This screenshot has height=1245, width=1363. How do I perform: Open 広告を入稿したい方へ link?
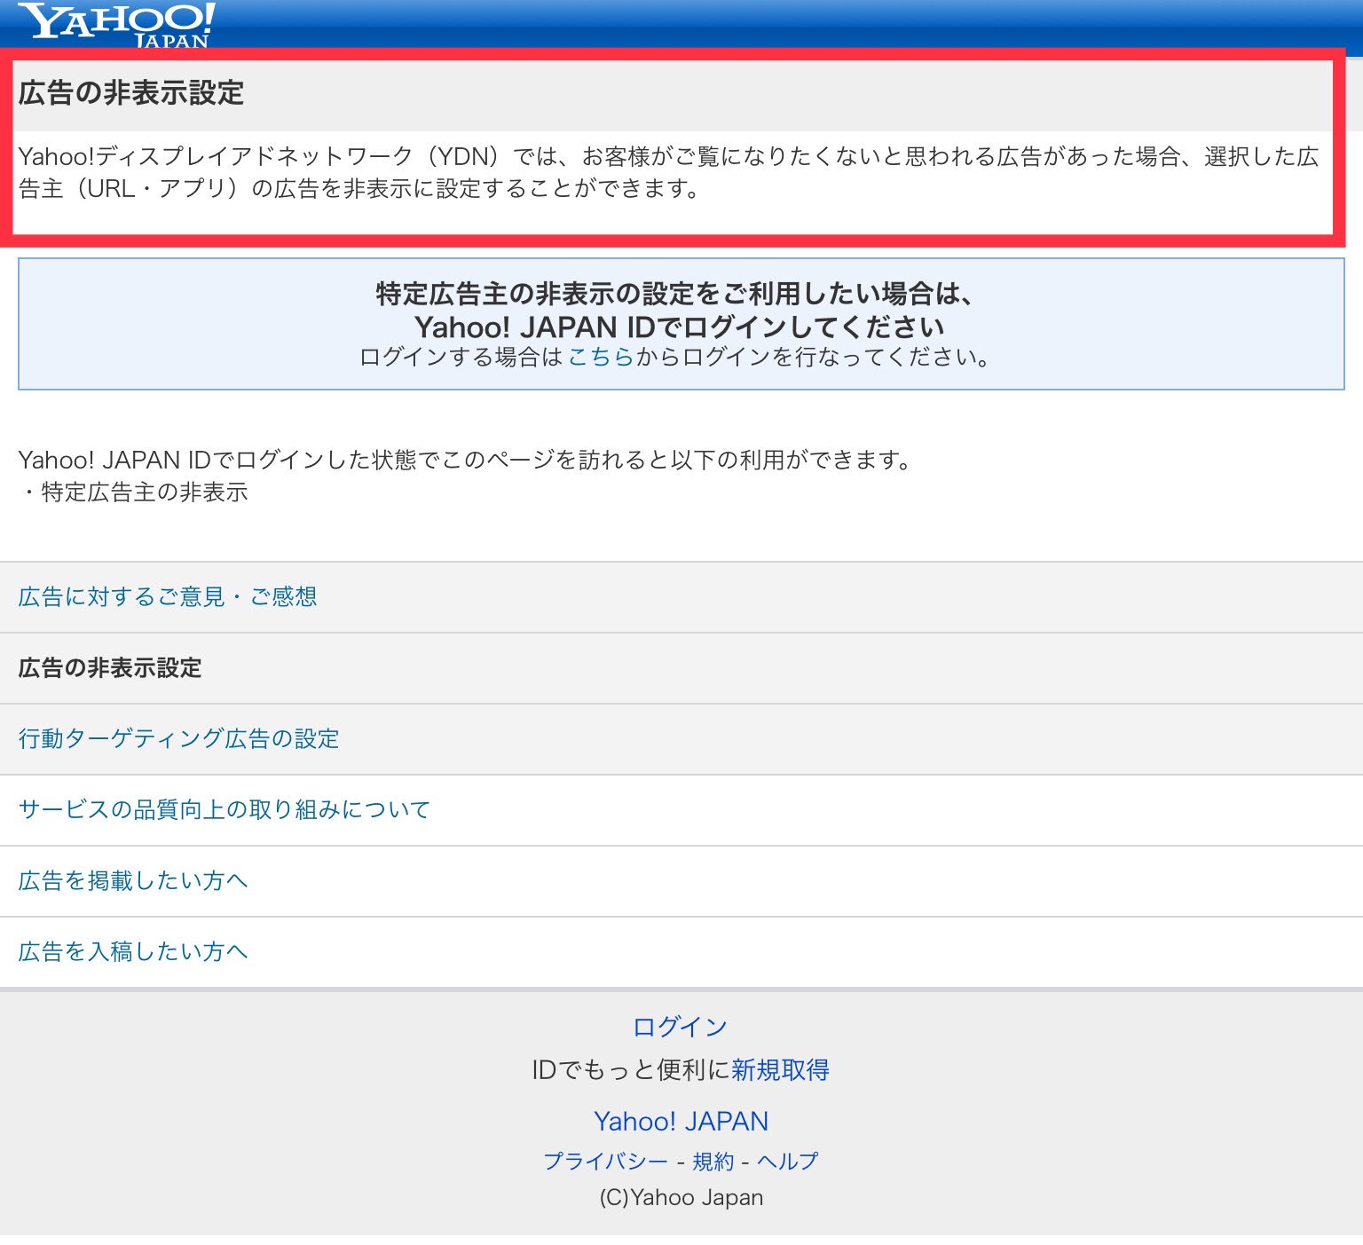[x=133, y=951]
